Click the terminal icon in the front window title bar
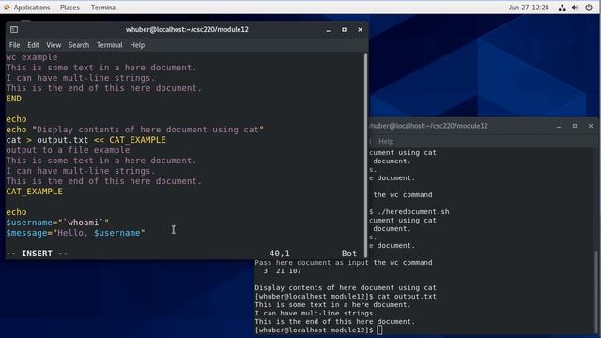This screenshot has width=601, height=338. point(14,29)
